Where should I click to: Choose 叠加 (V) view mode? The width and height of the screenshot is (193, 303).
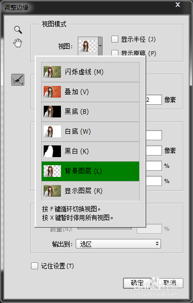tap(90, 92)
